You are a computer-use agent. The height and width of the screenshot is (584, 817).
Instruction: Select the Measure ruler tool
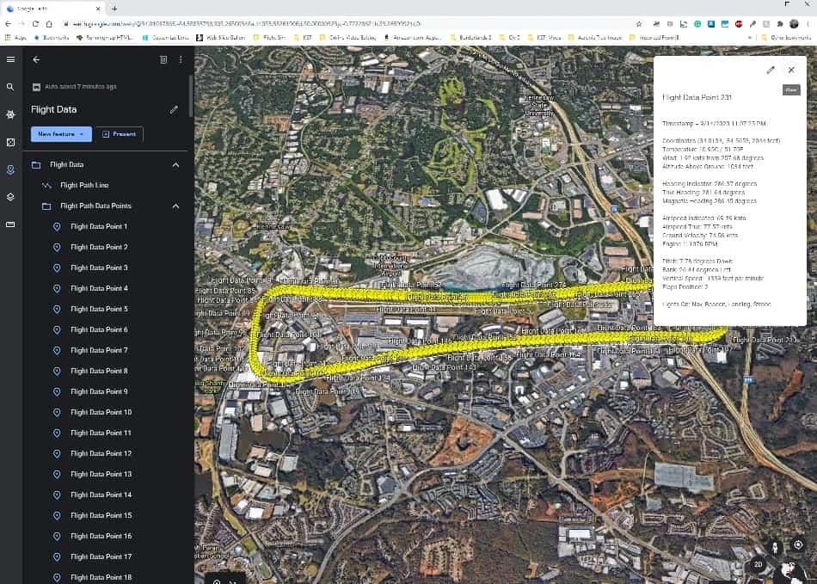[10, 224]
